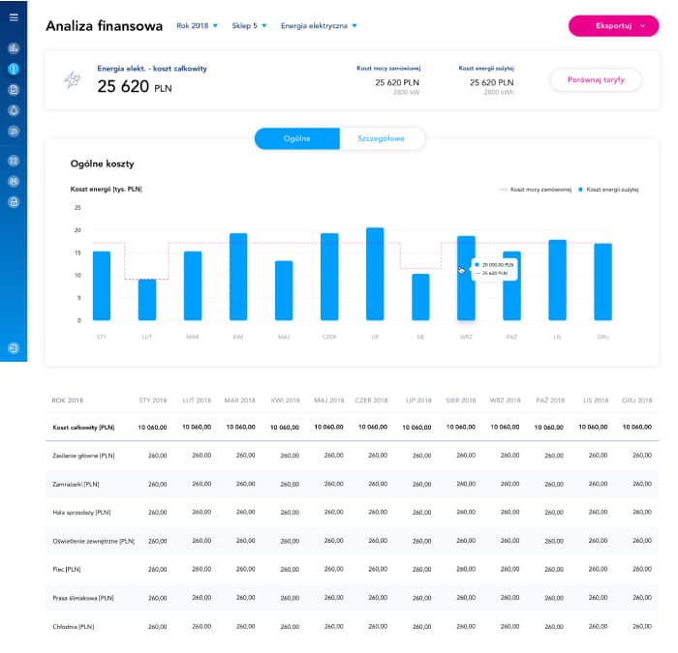Open the hamburger menu in sidebar
Viewport: 678px width, 653px height.
click(14, 17)
